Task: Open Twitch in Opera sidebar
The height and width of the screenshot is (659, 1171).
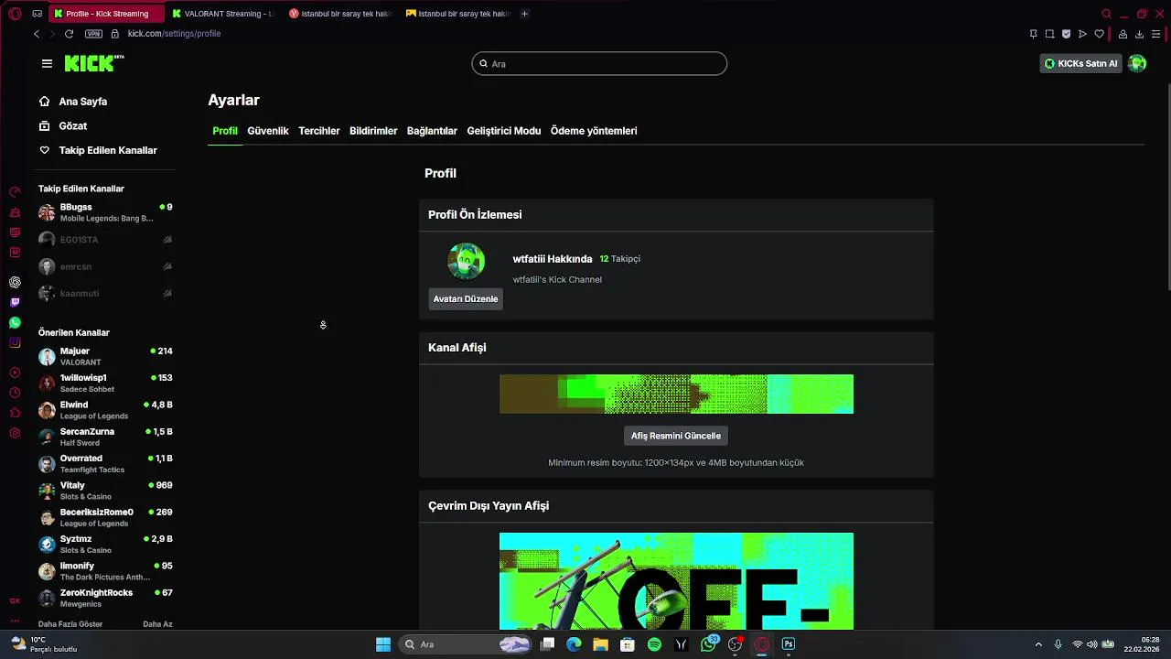Action: 15,302
